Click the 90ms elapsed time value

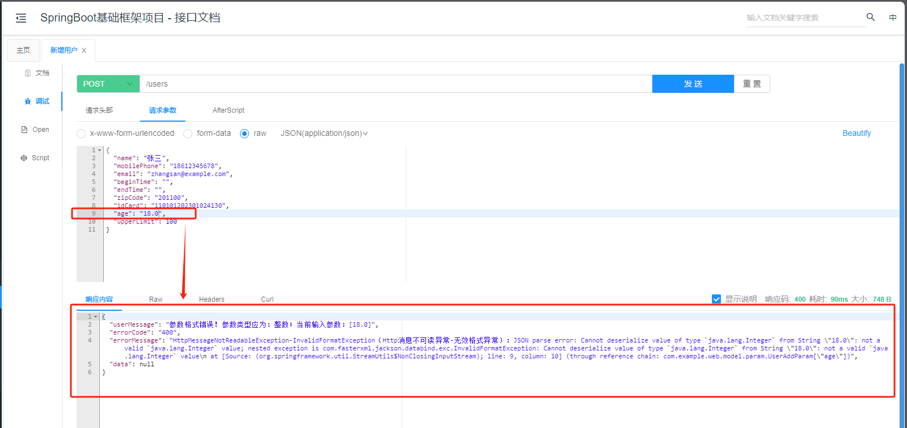pos(839,299)
